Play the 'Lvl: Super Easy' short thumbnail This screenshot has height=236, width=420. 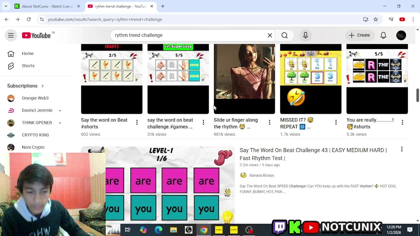point(178,79)
